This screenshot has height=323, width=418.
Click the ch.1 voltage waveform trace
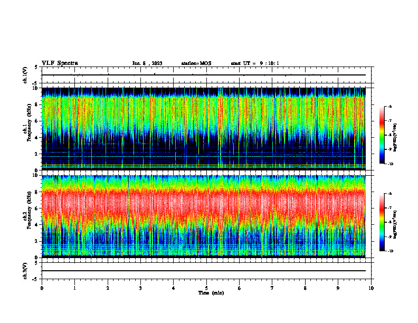point(204,75)
